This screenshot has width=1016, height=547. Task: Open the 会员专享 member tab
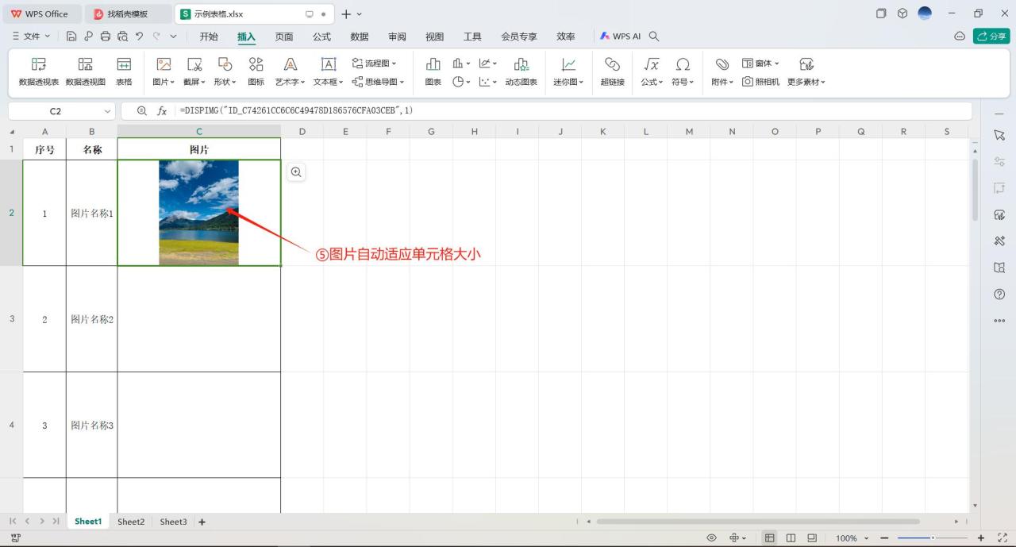tap(519, 37)
